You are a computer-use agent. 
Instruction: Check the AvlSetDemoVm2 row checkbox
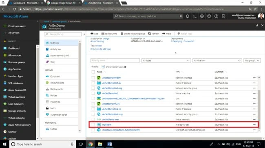[93, 93]
